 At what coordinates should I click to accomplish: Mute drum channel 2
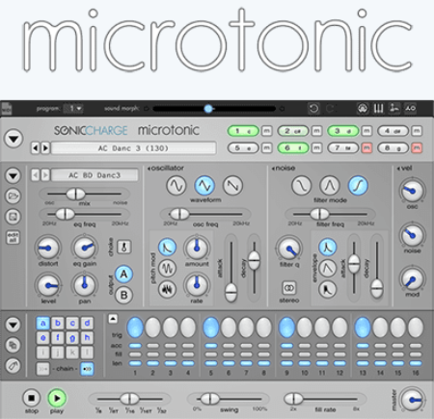coord(316,131)
